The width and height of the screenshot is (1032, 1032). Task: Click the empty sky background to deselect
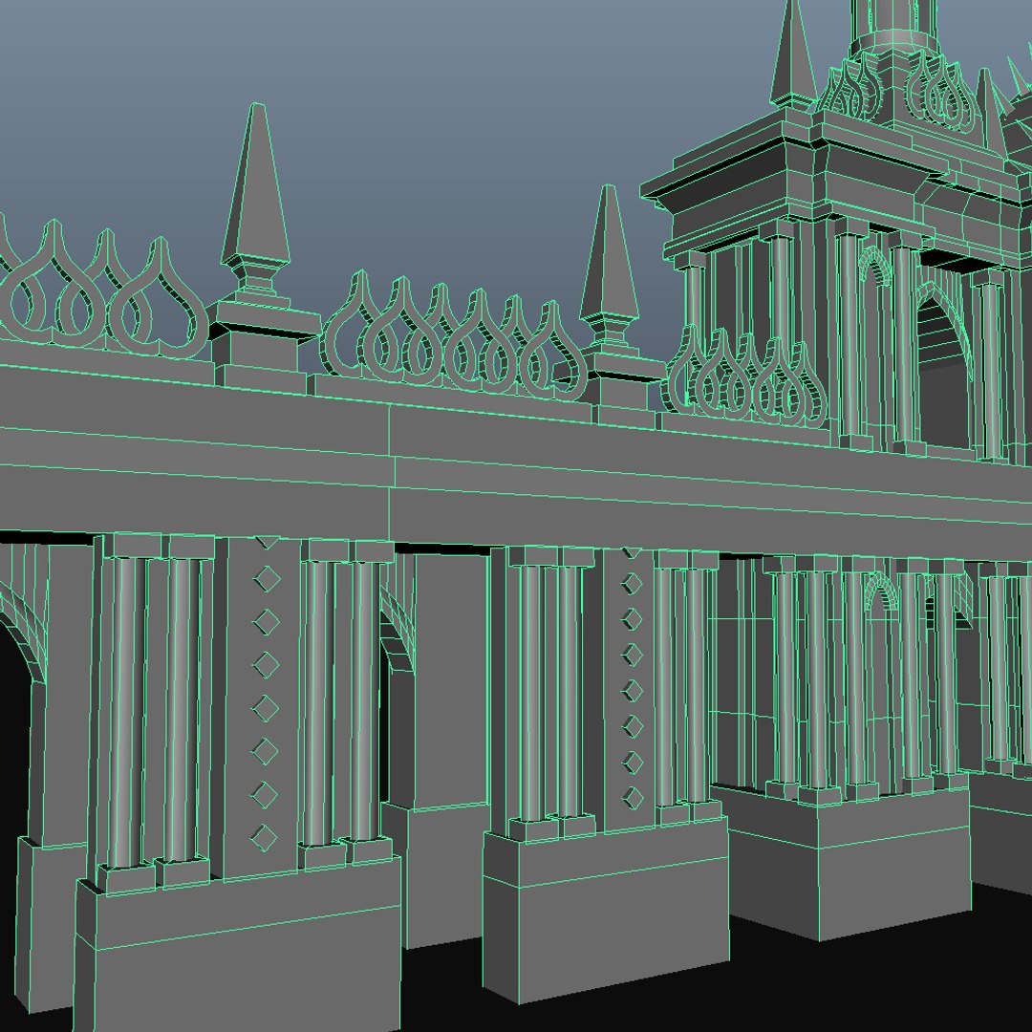click(428, 98)
